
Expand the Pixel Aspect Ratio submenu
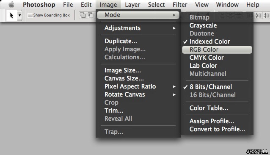(x=138, y=86)
